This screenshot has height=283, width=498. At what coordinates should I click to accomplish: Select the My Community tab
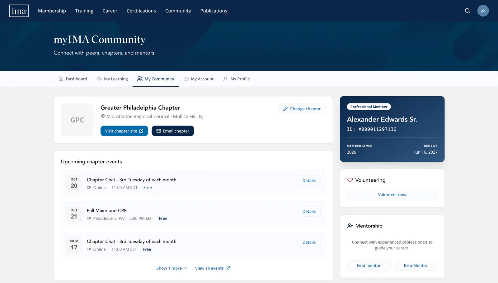click(x=156, y=79)
